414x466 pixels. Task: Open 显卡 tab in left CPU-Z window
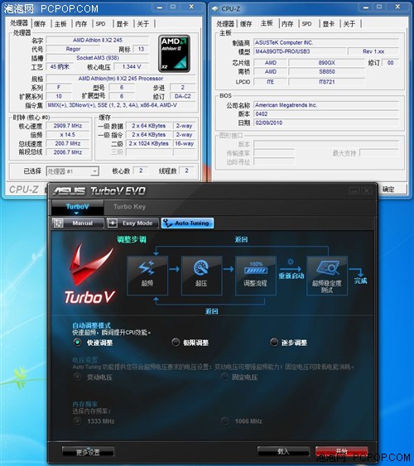point(123,24)
